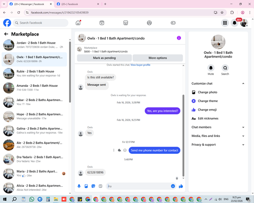Go to the Home feed icon
The image size is (254, 203).
(x=78, y=23)
